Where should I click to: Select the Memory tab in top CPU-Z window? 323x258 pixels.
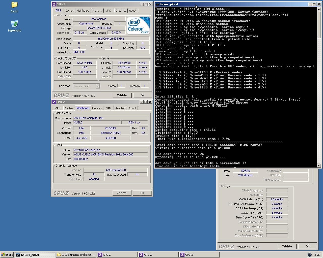tap(97, 11)
